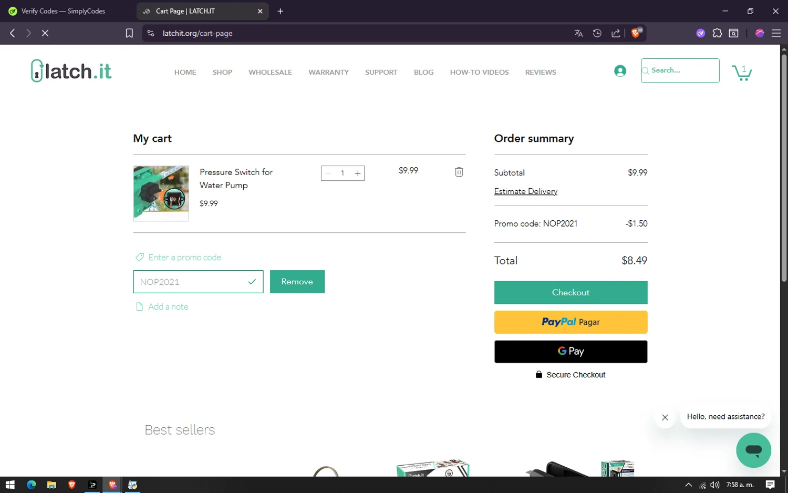Open browser extensions puzzle icon

tap(717, 33)
